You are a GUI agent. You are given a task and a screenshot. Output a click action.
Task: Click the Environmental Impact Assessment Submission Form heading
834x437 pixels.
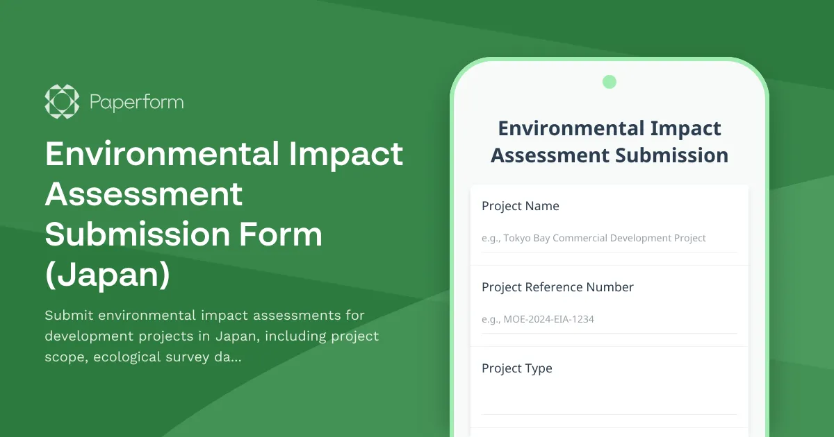[224, 214]
